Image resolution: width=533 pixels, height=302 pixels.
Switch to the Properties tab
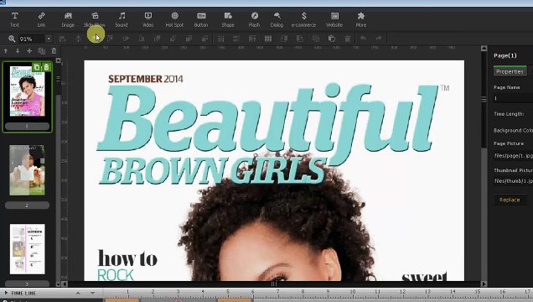510,72
